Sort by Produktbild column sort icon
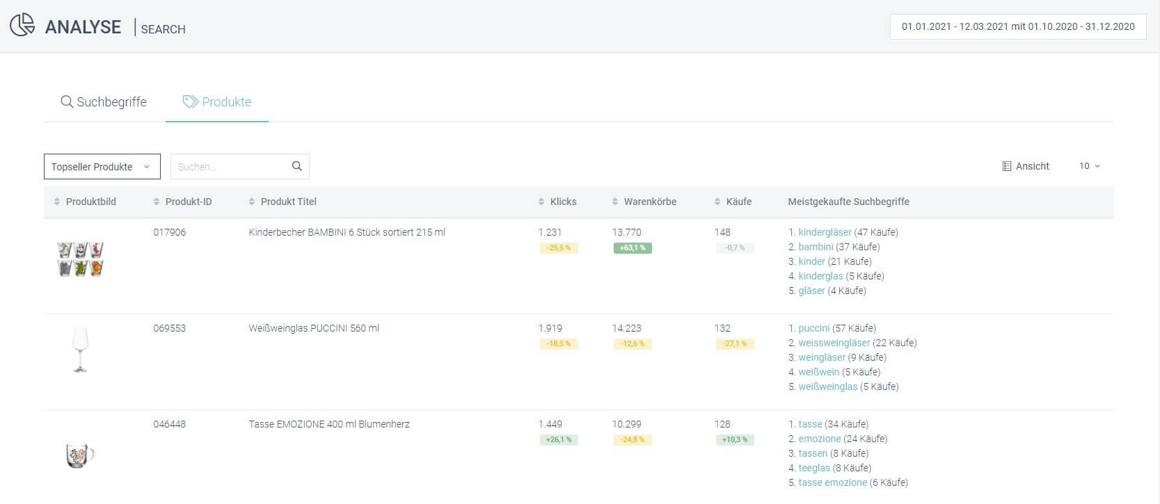 [57, 202]
